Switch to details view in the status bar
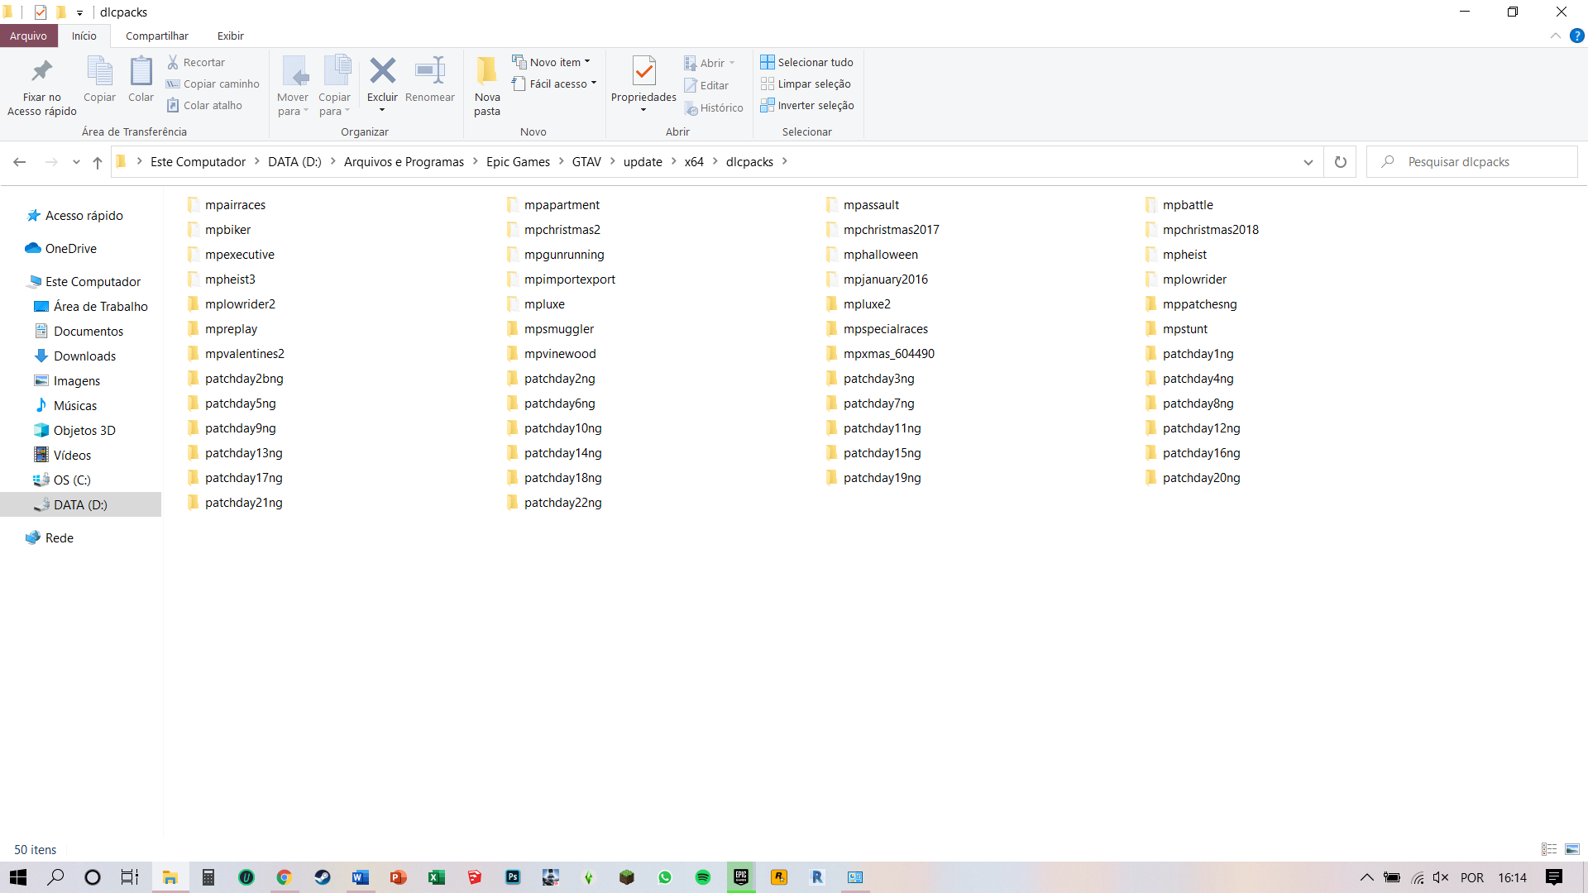This screenshot has width=1588, height=893. 1549,849
